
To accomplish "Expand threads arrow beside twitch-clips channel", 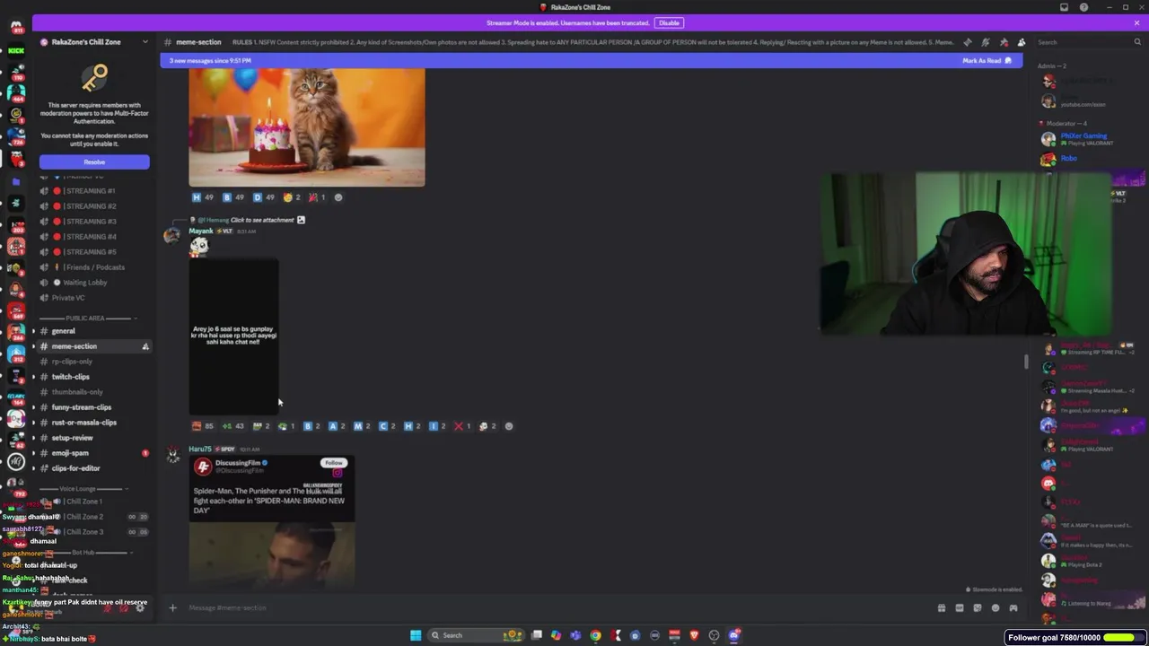I will (x=34, y=377).
